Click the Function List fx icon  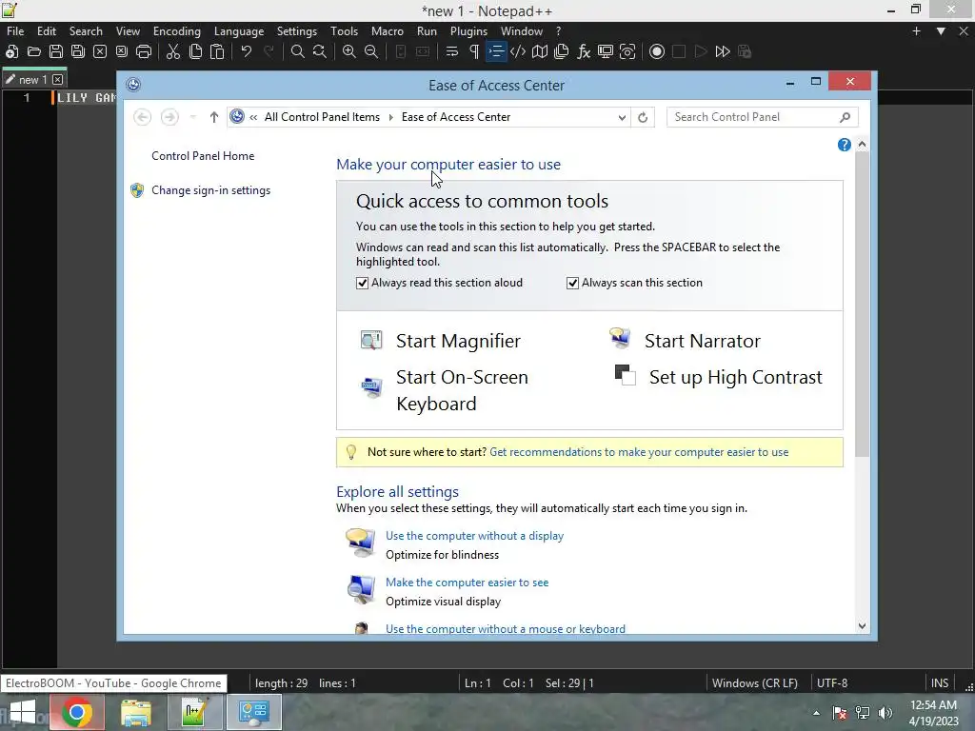[x=584, y=51]
